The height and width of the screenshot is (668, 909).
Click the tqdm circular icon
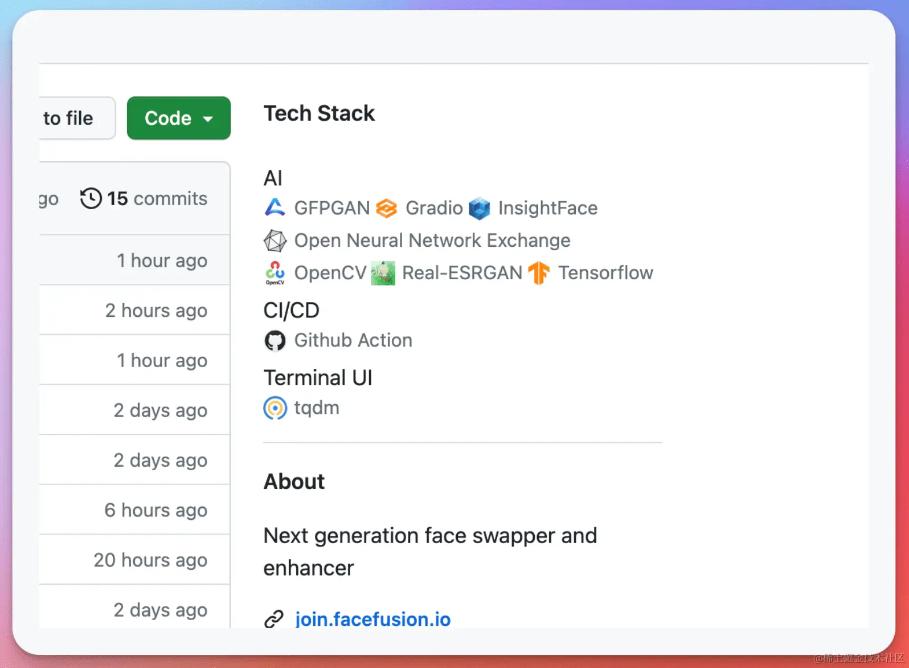click(275, 408)
